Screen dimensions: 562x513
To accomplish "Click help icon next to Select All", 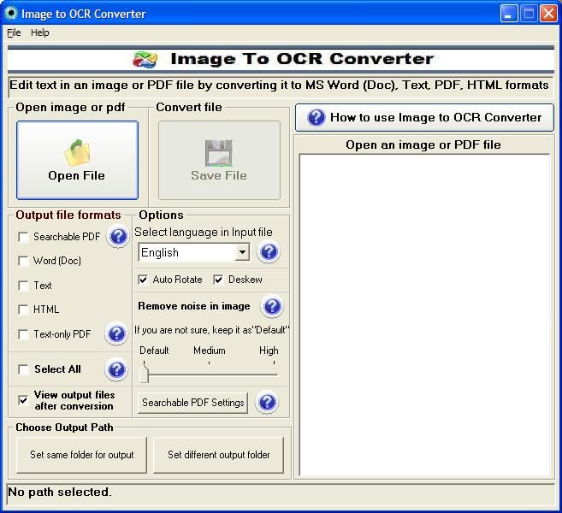I will [x=116, y=369].
